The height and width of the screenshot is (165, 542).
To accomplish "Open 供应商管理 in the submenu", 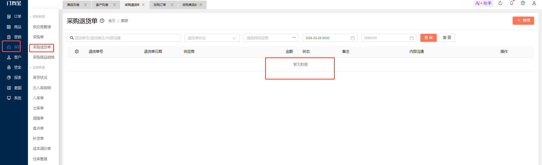I will coord(42,27).
